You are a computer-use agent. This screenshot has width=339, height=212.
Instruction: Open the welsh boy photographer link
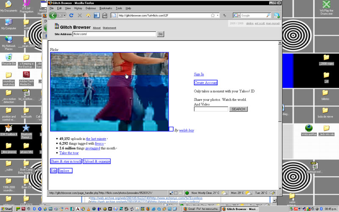point(186,130)
